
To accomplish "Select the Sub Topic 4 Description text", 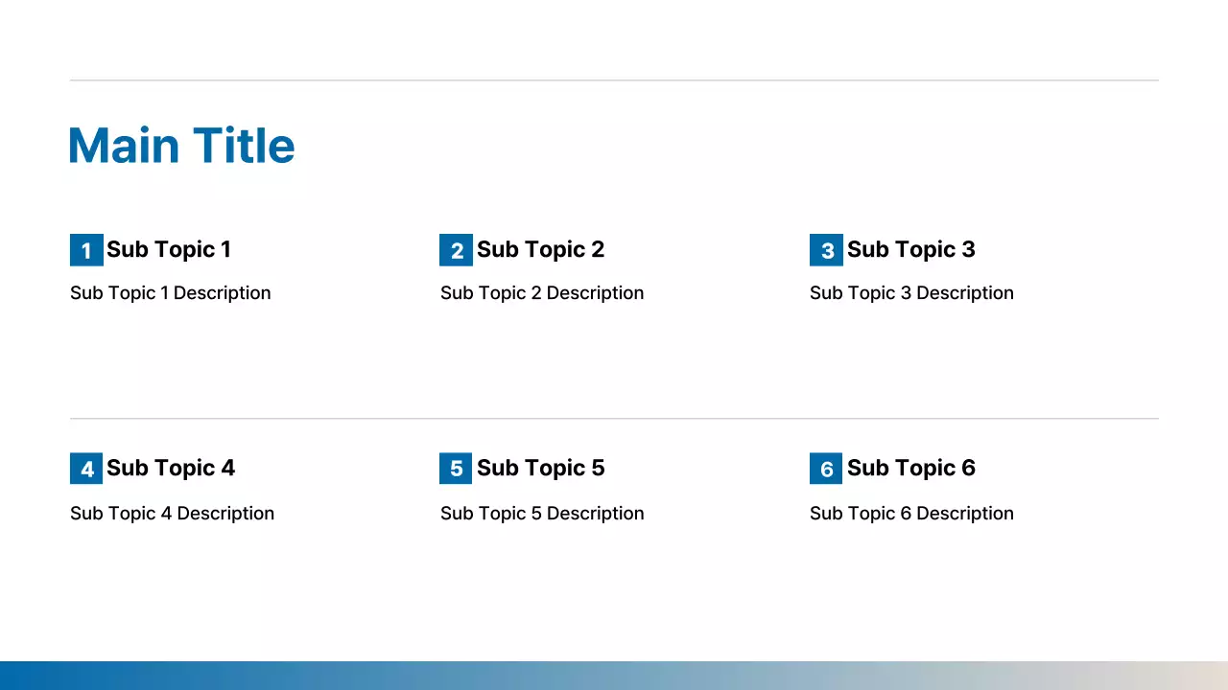I will click(x=172, y=514).
